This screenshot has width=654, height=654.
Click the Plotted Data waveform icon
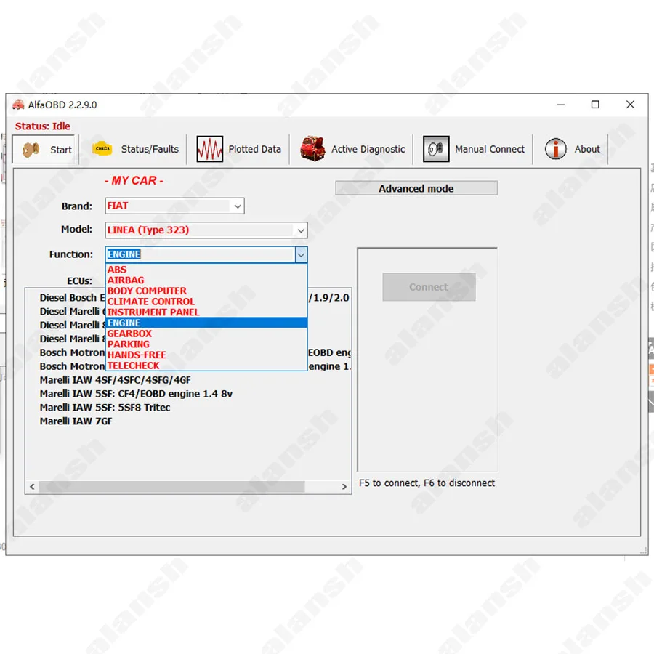210,149
